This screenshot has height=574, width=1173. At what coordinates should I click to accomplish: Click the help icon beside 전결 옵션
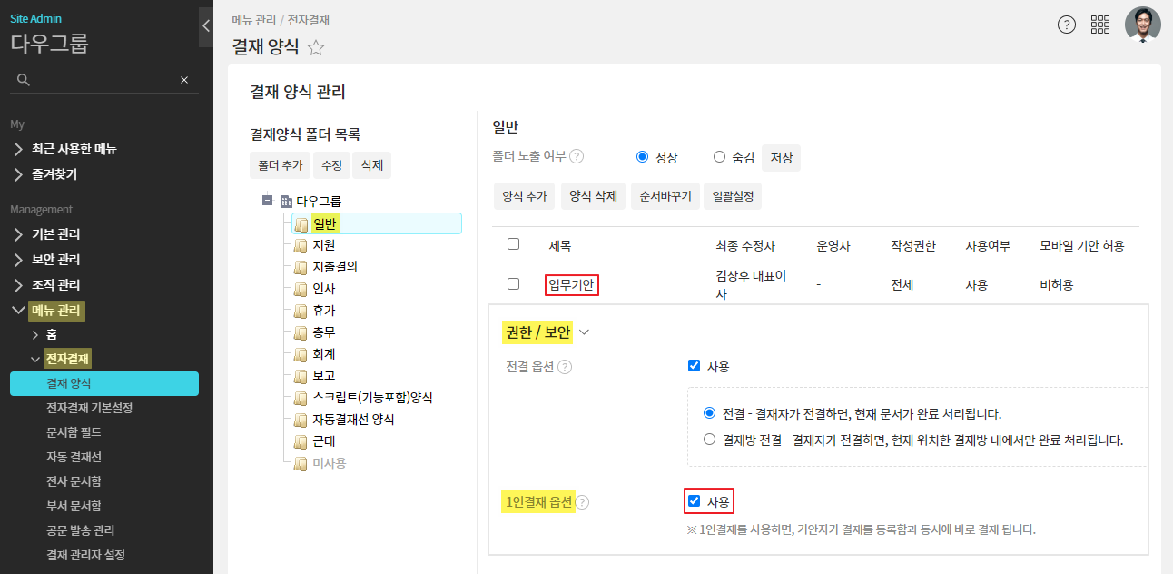coord(565,367)
